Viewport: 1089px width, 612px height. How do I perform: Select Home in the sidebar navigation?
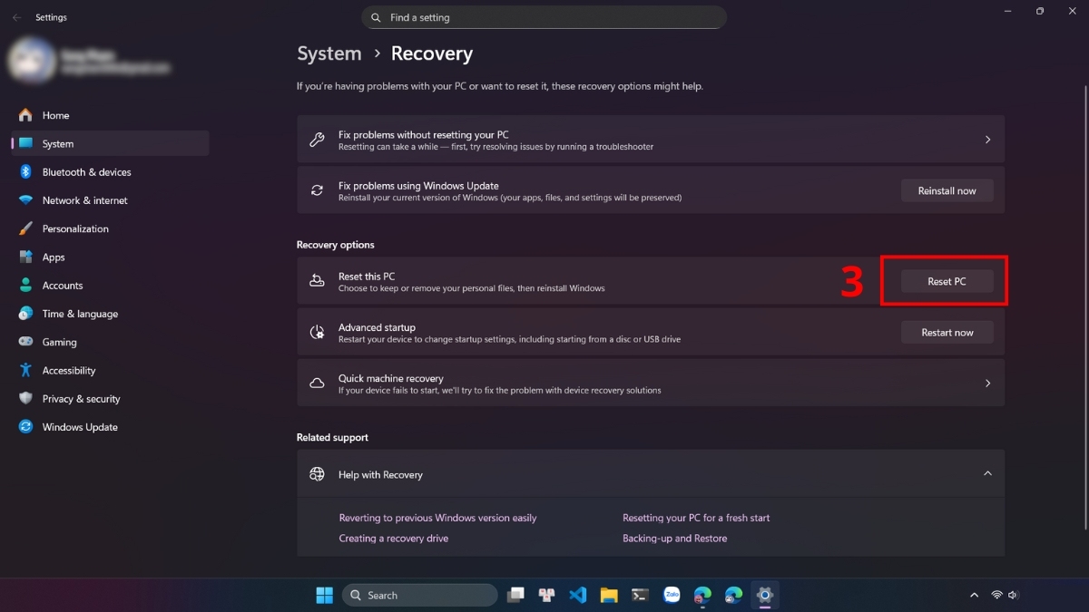point(54,115)
